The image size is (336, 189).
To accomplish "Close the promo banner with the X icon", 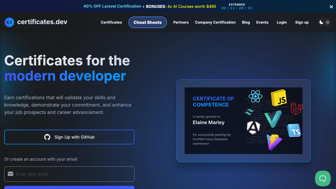I will click(331, 7).
